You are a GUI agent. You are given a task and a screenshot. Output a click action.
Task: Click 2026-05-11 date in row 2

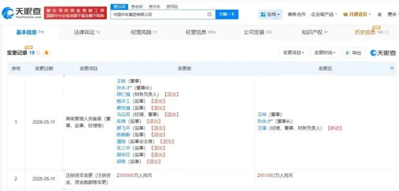tap(44, 179)
